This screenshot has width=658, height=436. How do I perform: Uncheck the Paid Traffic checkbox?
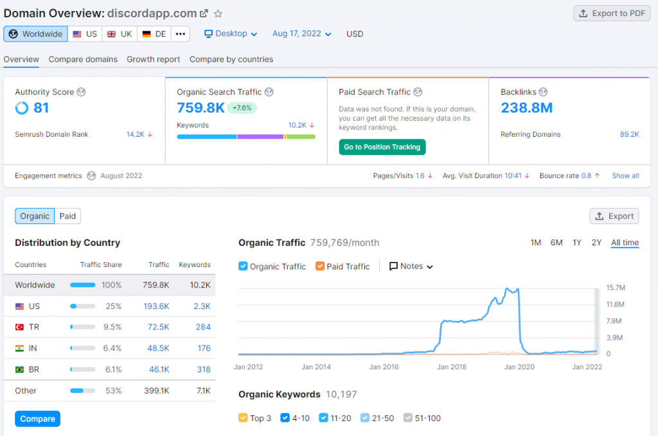[x=319, y=266]
